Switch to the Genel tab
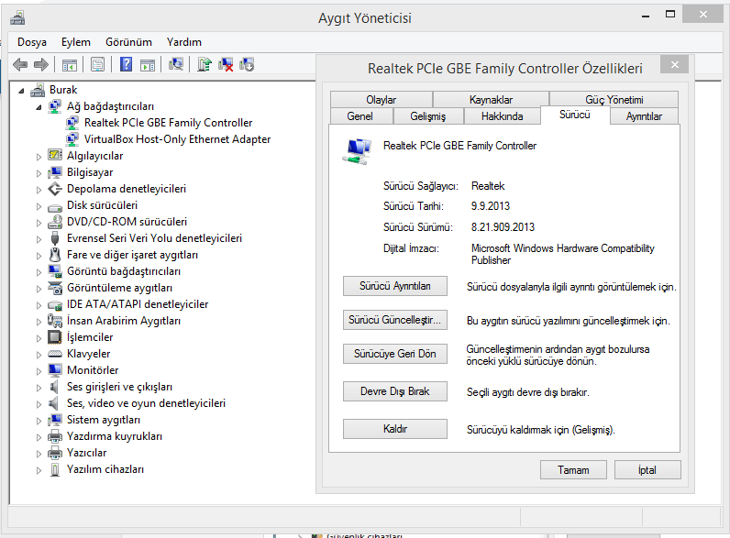Screen dimensions: 730x538 359,115
